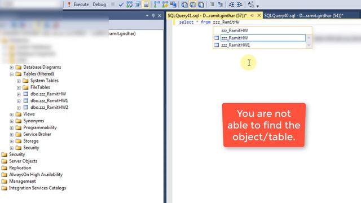Expand the Storage node
361x203 pixels.
12,141
